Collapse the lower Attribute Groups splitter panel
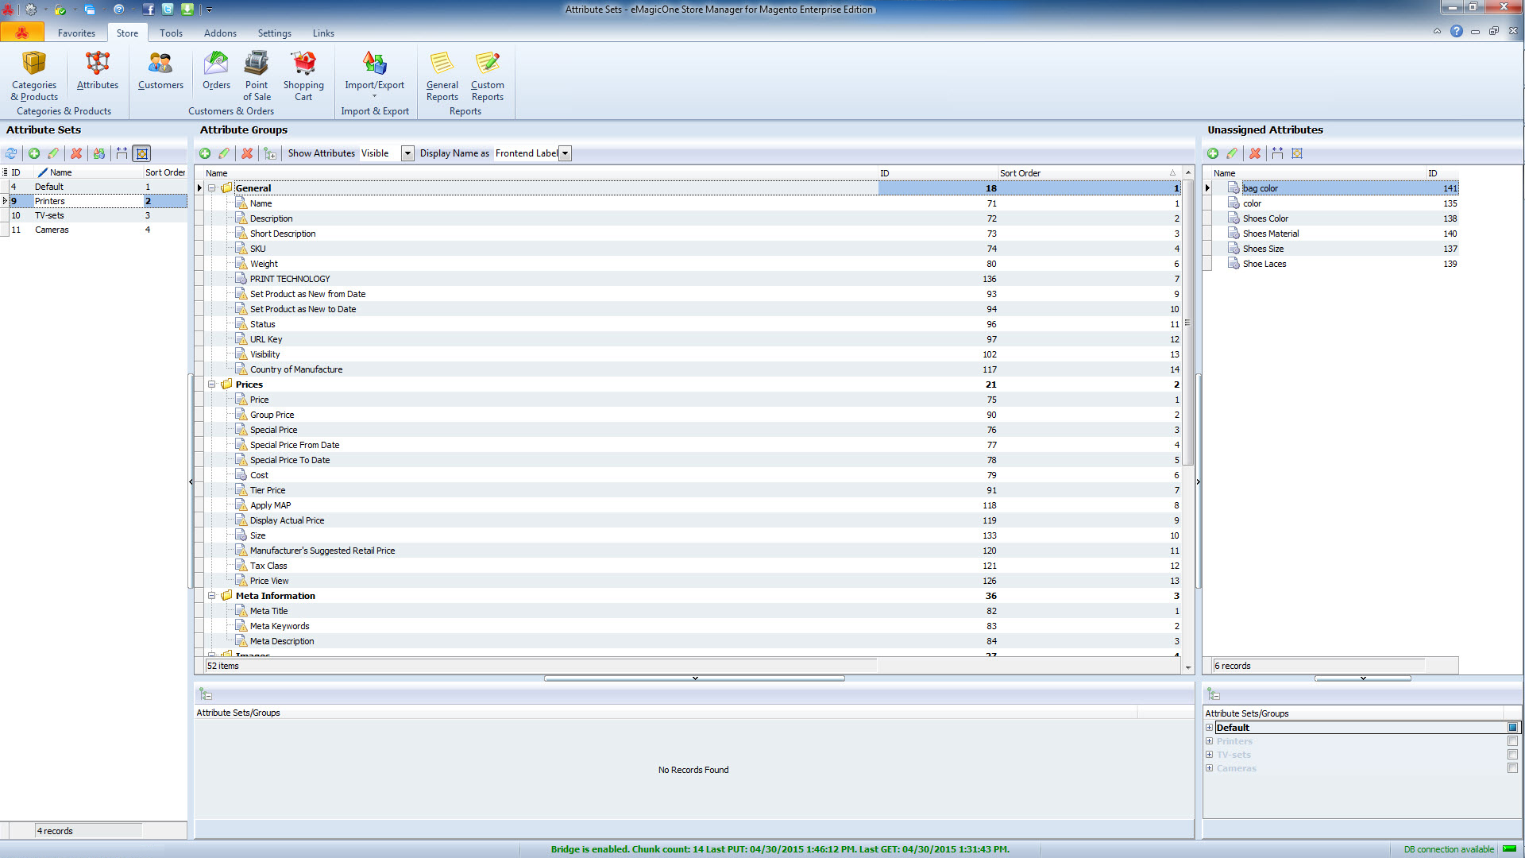Viewport: 1525px width, 858px height. (x=694, y=678)
